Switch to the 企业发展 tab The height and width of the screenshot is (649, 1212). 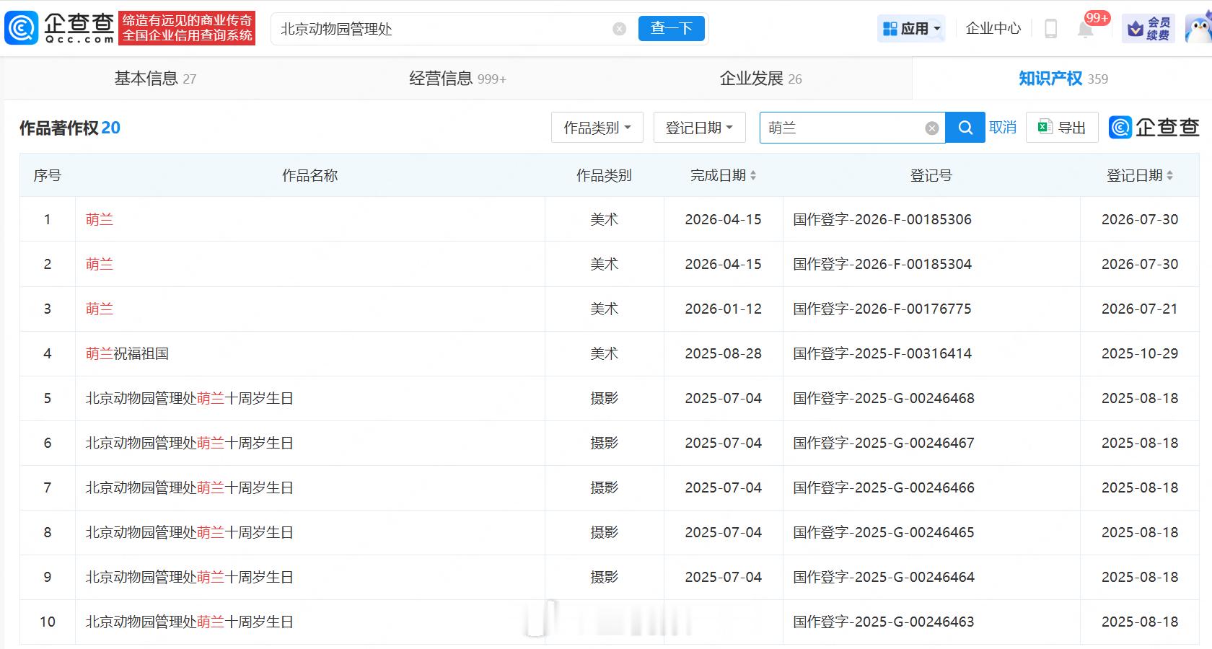760,79
